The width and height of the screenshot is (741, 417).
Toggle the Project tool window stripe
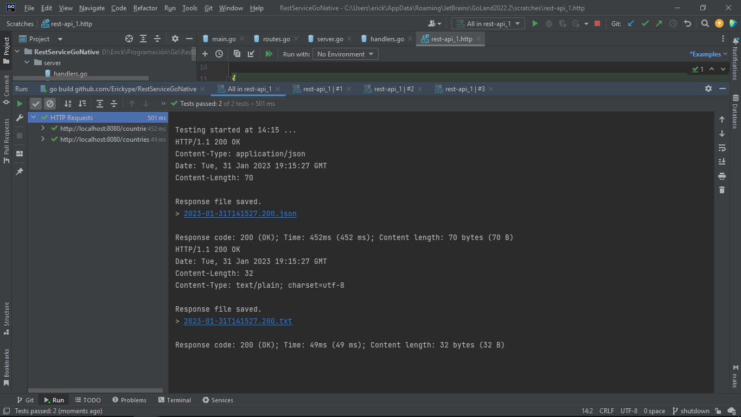[x=7, y=50]
